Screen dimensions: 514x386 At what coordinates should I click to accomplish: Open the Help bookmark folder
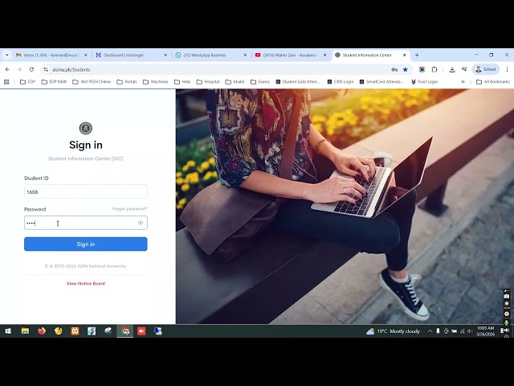[x=182, y=82]
